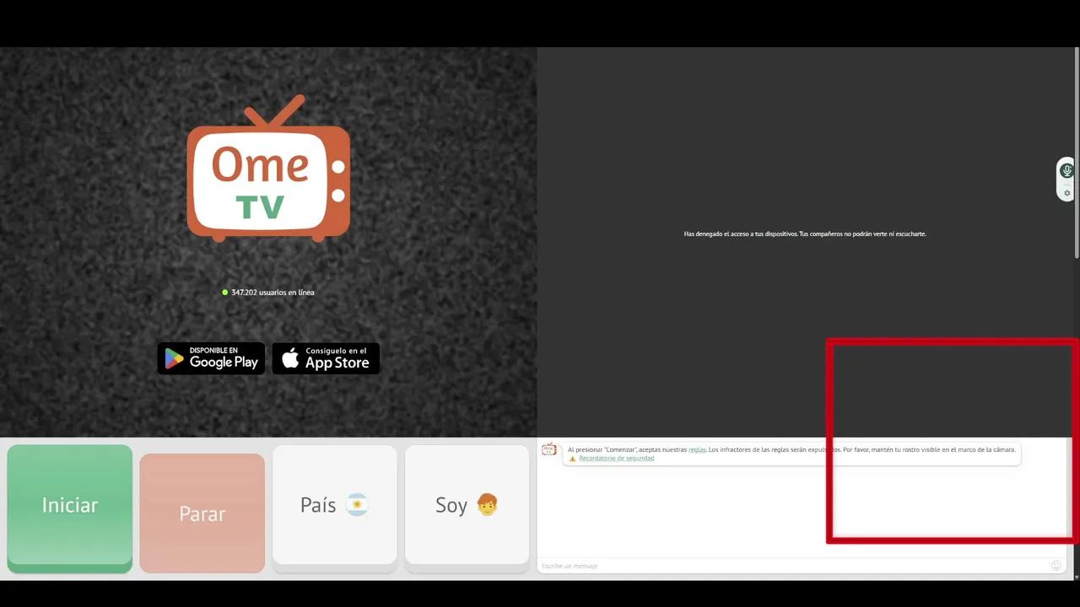
Task: Click '347.202 usuarios en línea' text
Action: click(273, 293)
